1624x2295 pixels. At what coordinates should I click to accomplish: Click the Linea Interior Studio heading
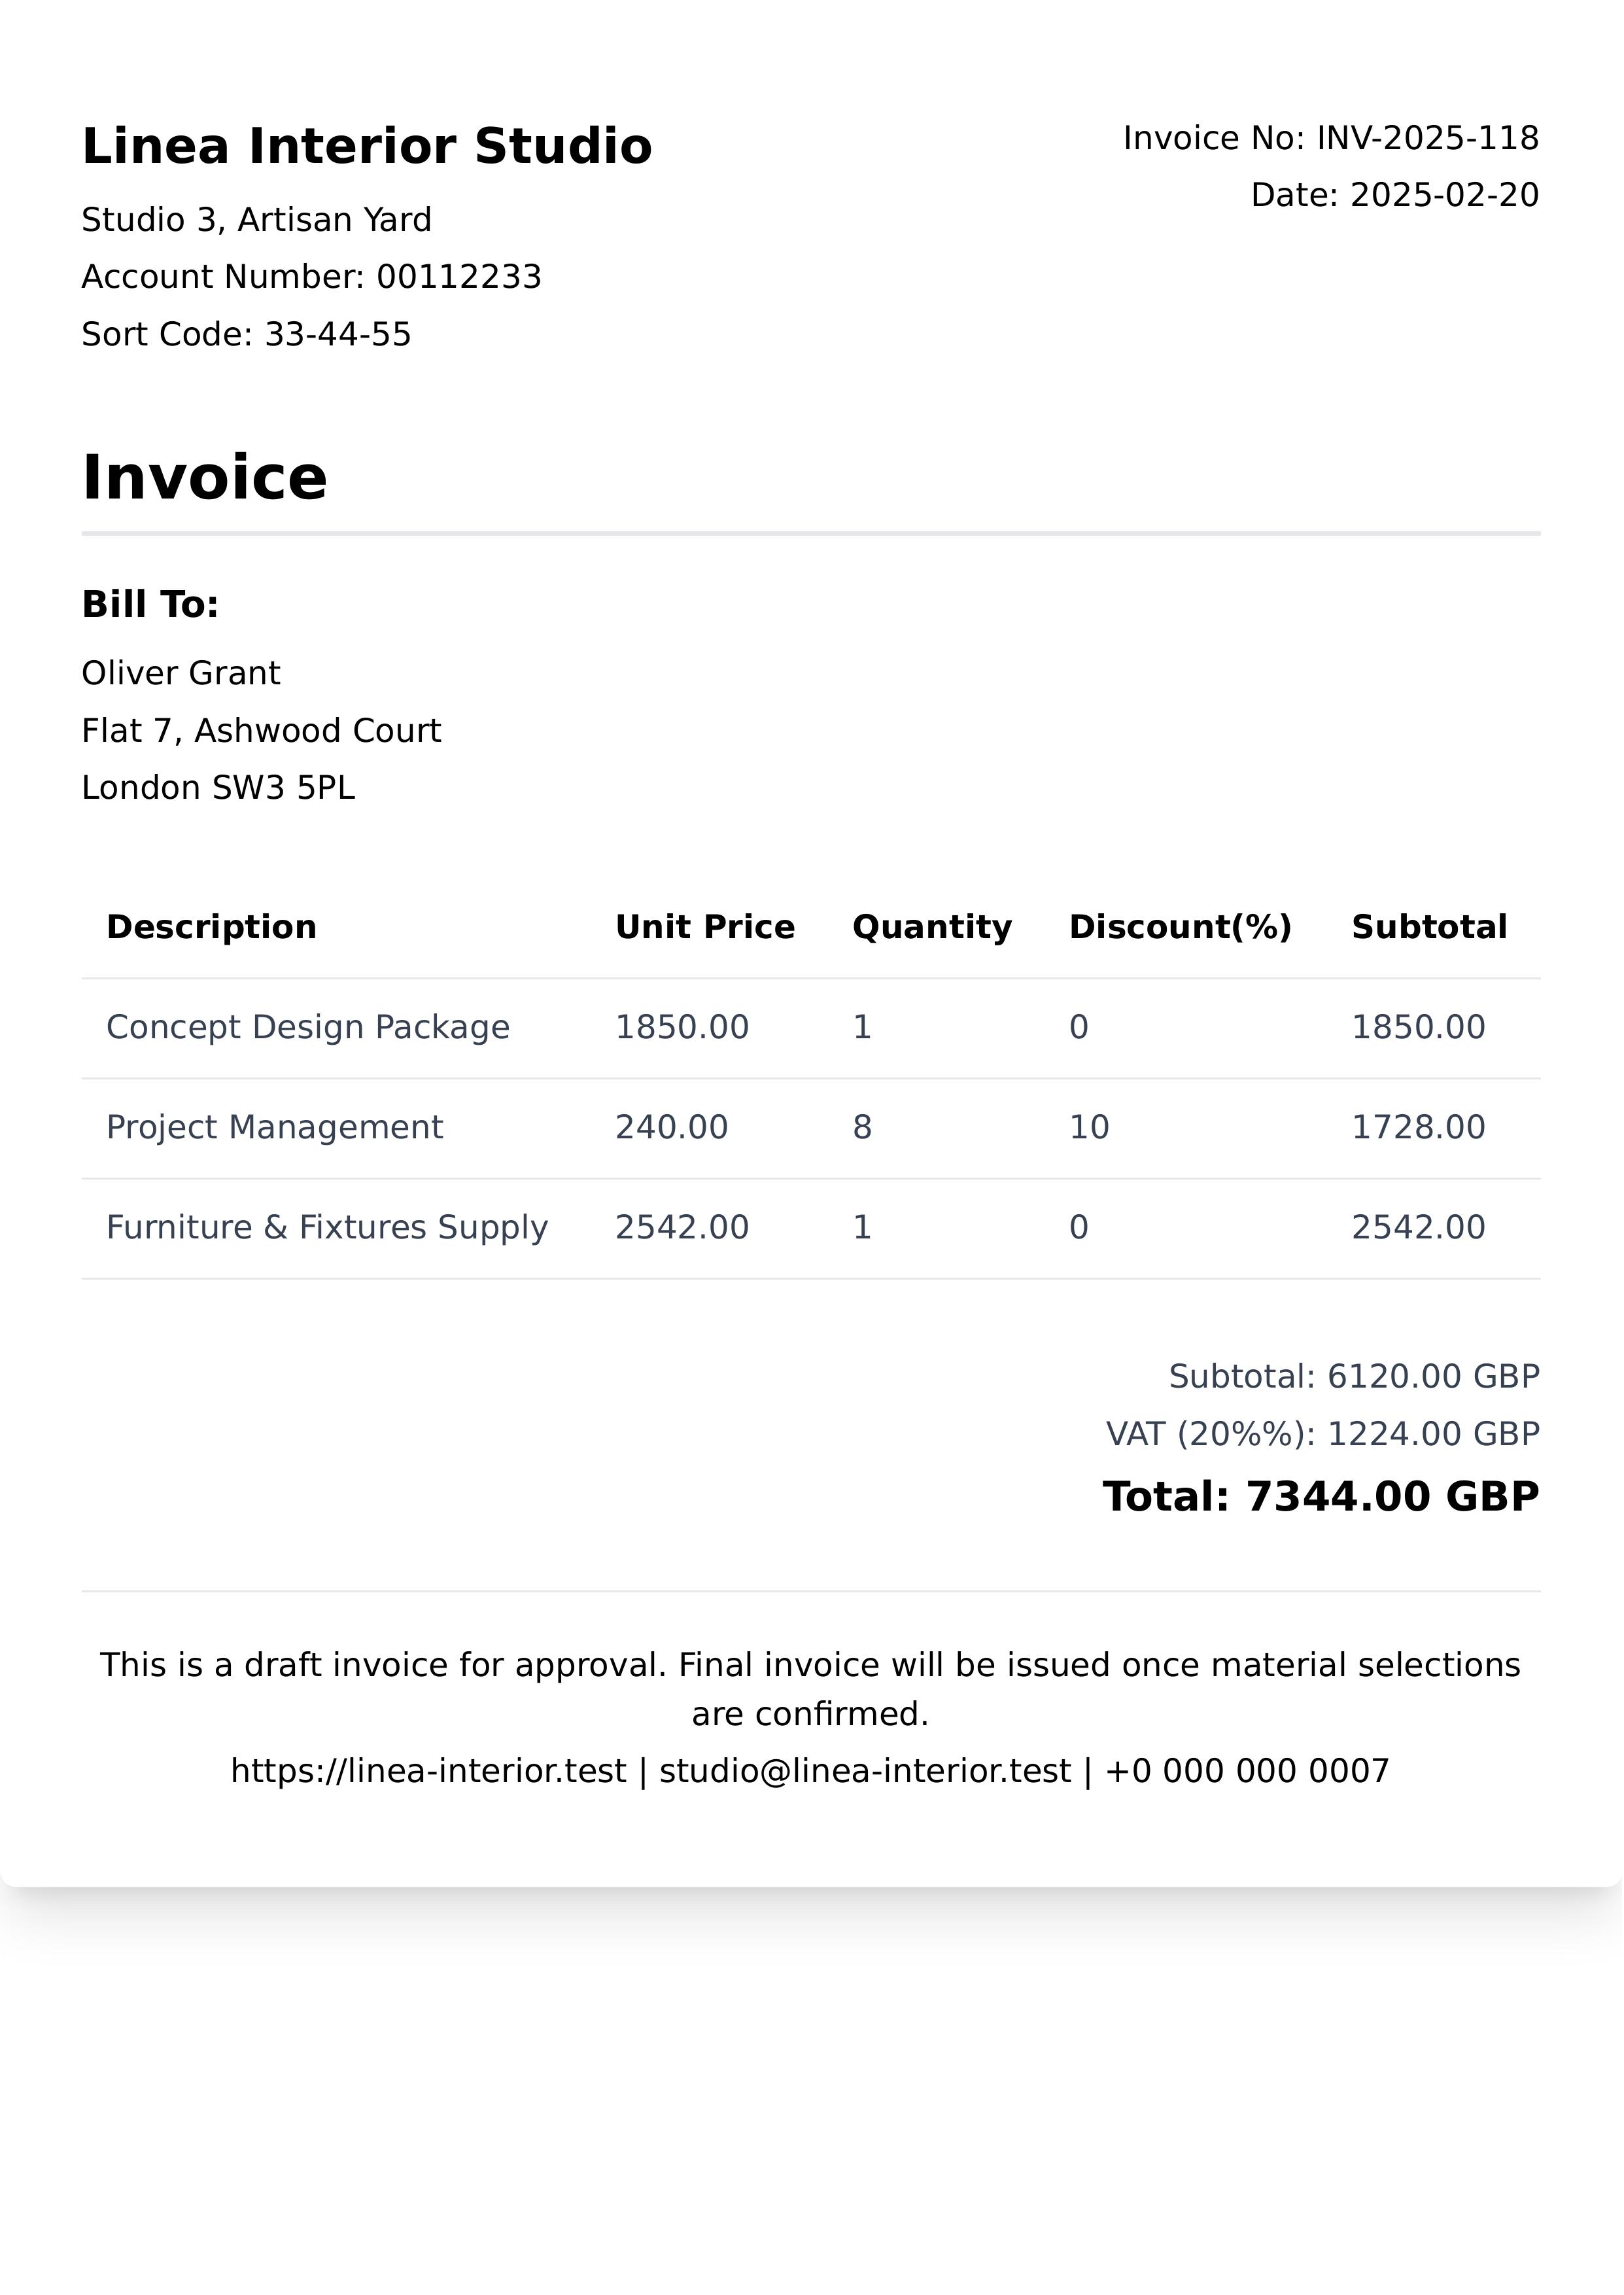[x=367, y=146]
